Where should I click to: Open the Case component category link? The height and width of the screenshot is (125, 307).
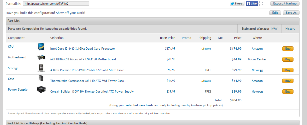click(x=11, y=79)
